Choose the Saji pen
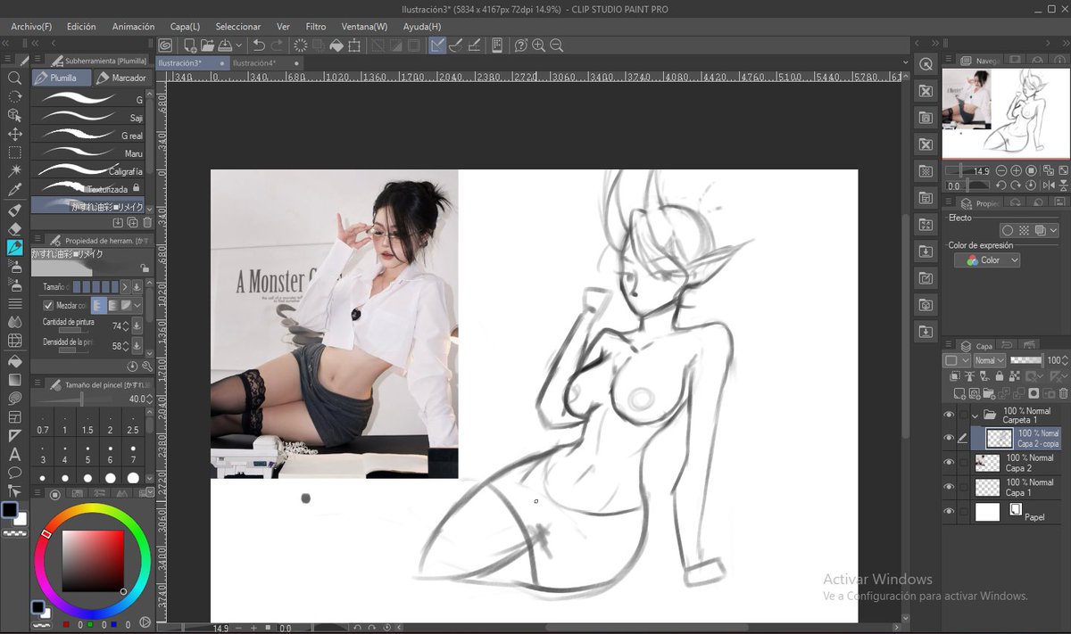 tap(87, 118)
